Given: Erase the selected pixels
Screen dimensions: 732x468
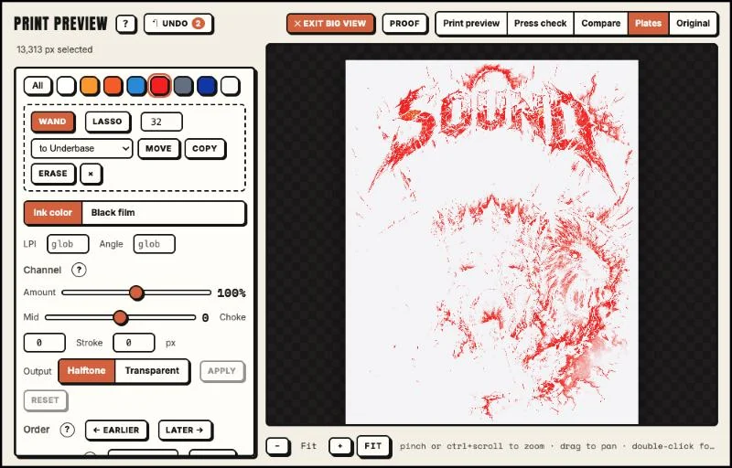Looking at the screenshot, I should 53,174.
